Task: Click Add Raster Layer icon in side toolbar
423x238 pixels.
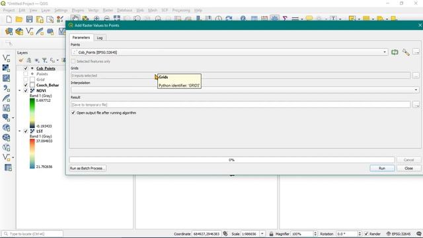Action: click(x=6, y=68)
